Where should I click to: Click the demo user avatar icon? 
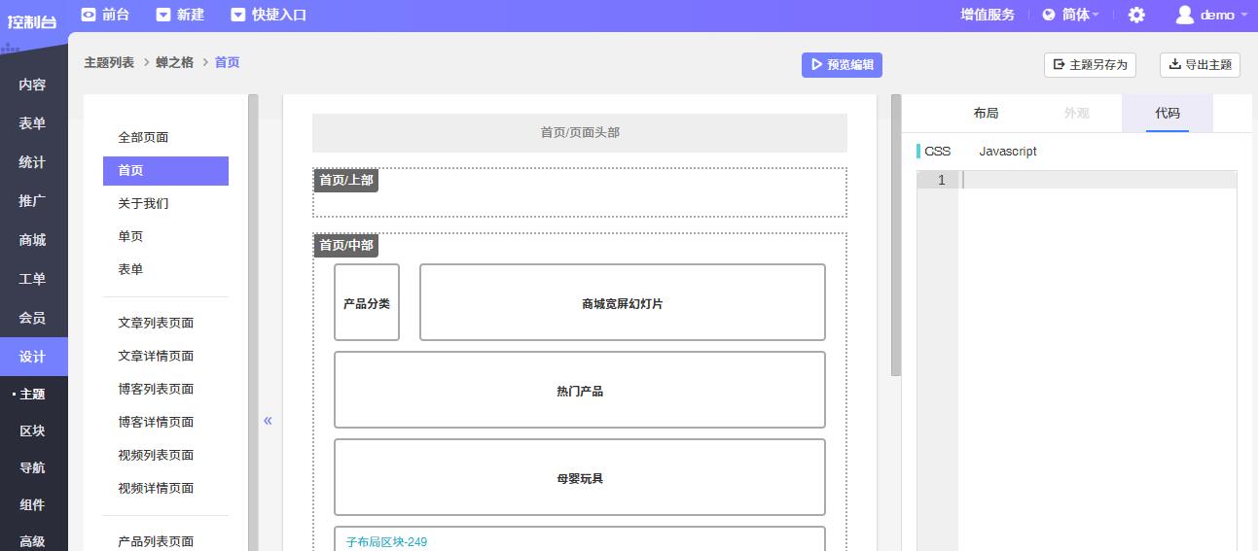point(1184,15)
